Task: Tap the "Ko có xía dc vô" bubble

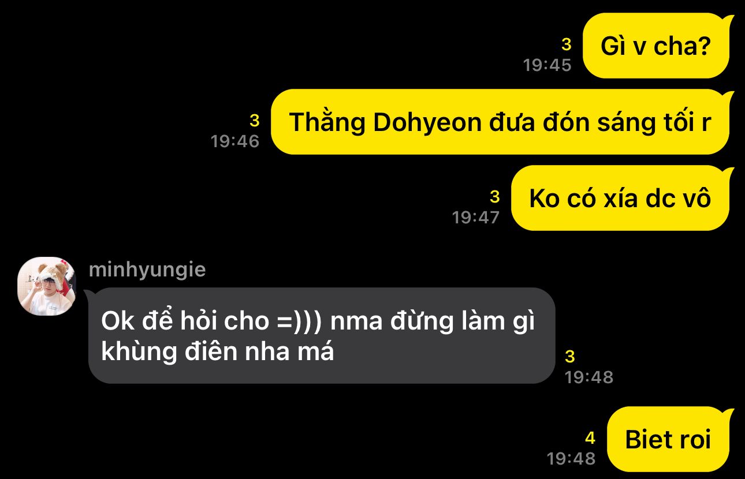Action: (621, 198)
